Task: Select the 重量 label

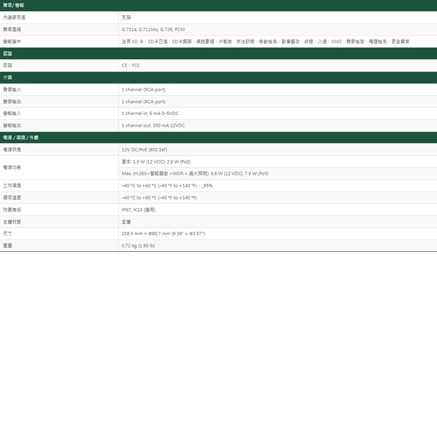Action: click(7, 246)
